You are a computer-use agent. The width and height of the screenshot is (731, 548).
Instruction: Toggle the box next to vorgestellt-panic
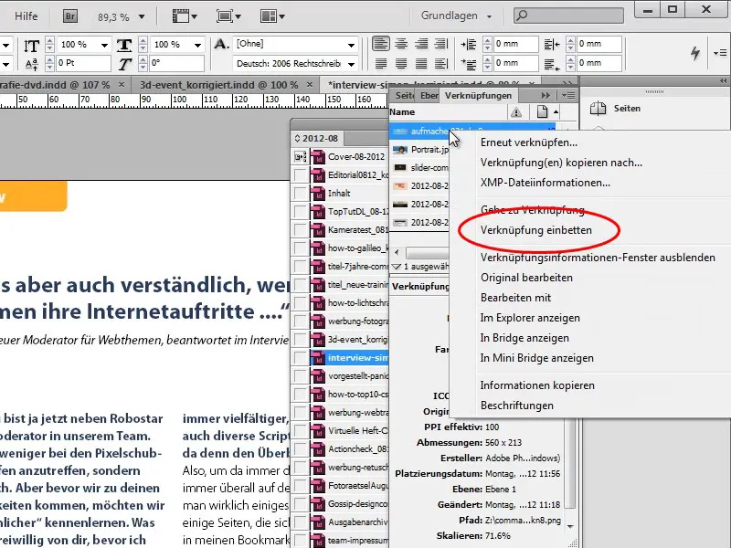coord(301,376)
